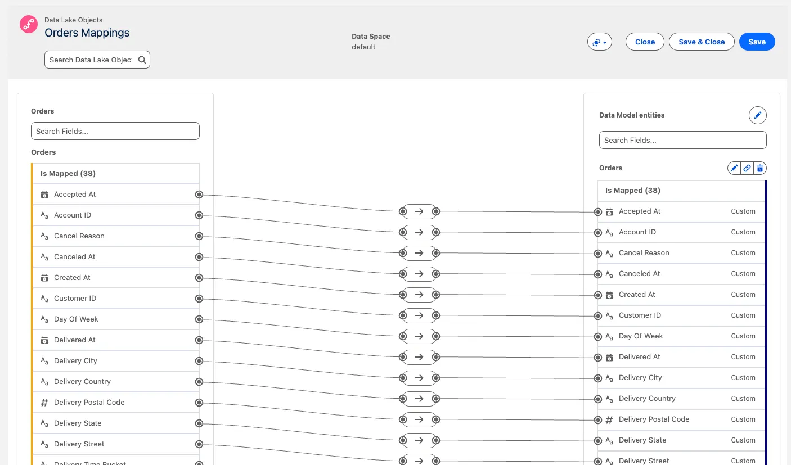The height and width of the screenshot is (465, 791).
Task: Click the link icon for Orders entity
Action: (x=747, y=168)
